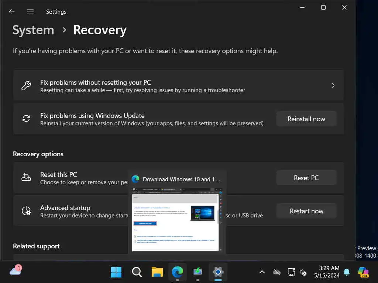
Task: Open File Explorer from the taskbar
Action: click(x=157, y=272)
